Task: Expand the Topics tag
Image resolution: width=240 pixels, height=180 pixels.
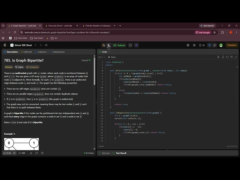Action: click(19, 67)
